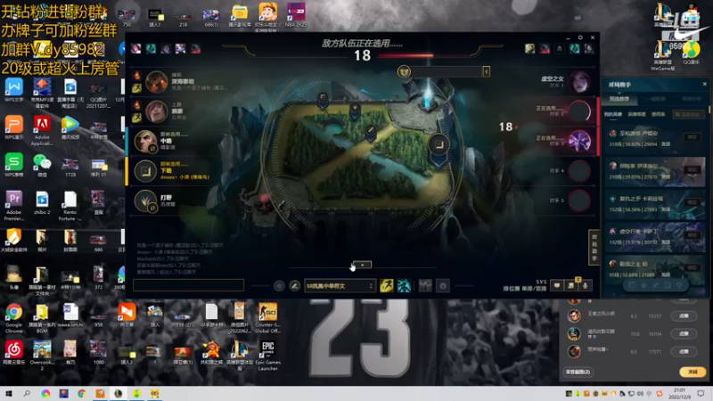Select the 我的英雄 sub-tab

pyautogui.click(x=613, y=114)
